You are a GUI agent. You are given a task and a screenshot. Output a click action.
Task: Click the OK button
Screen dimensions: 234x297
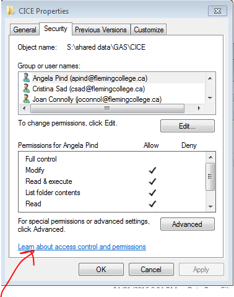point(101,269)
